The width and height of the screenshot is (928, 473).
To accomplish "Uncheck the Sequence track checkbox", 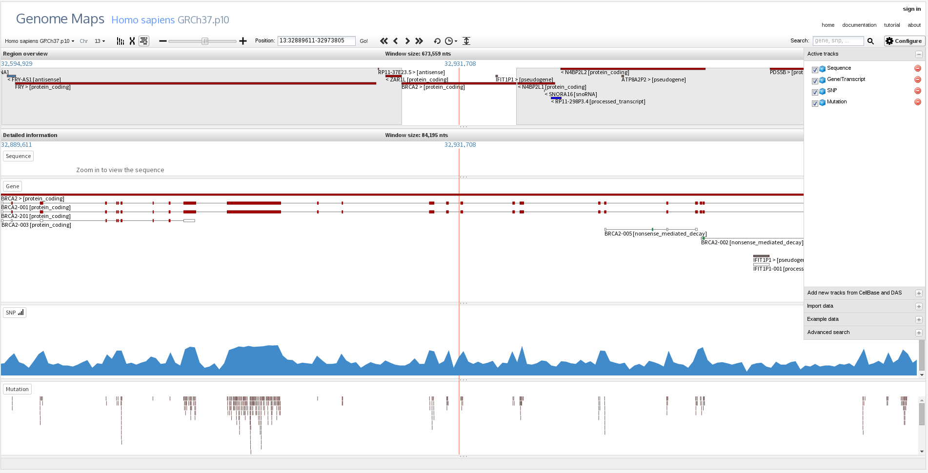I will point(815,70).
